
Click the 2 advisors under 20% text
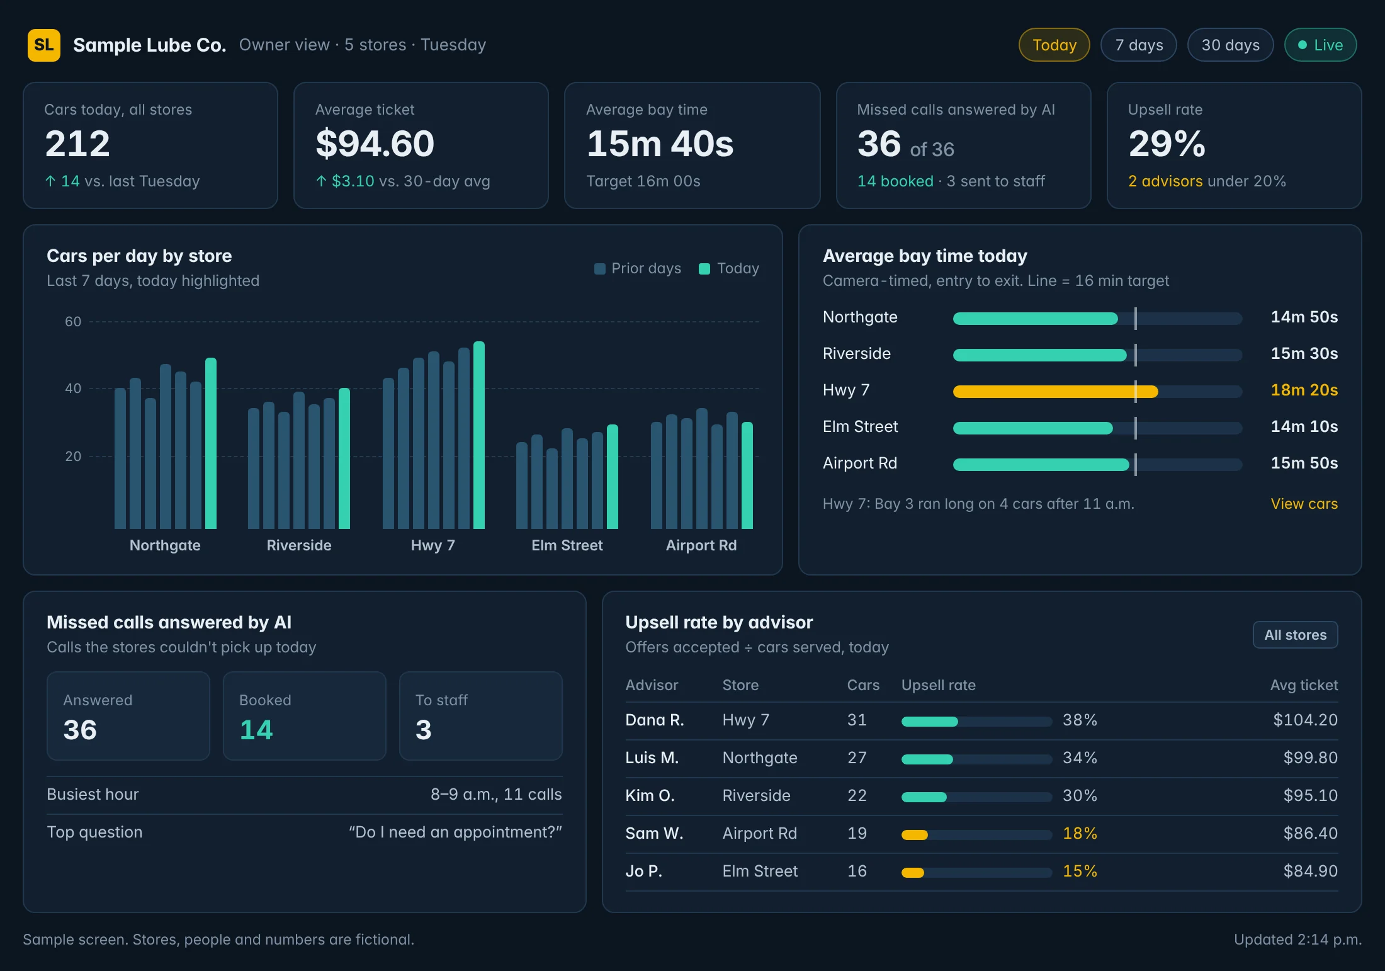pos(1207,181)
